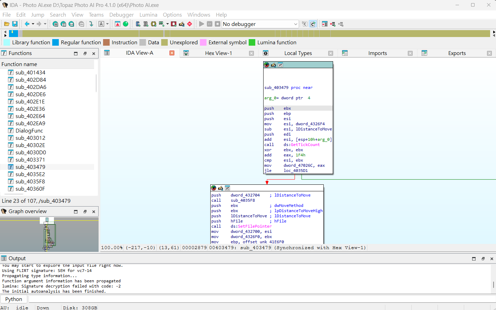
Task: Click the color icon in the sub_403479 node header
Action: point(266,65)
